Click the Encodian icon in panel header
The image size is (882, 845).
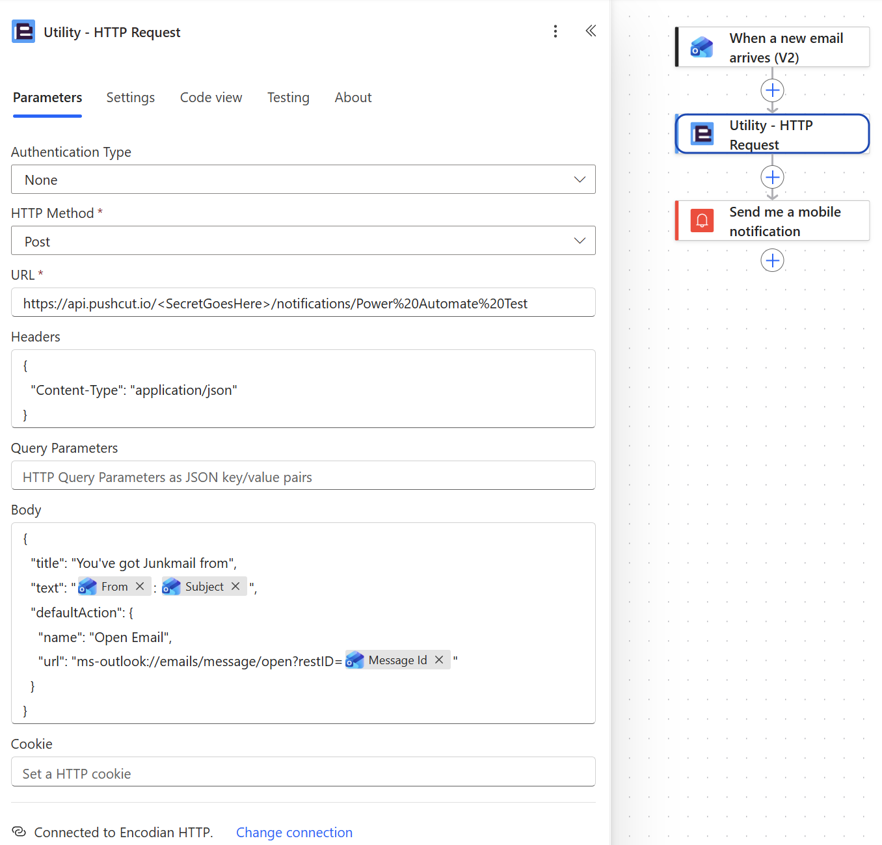point(23,31)
